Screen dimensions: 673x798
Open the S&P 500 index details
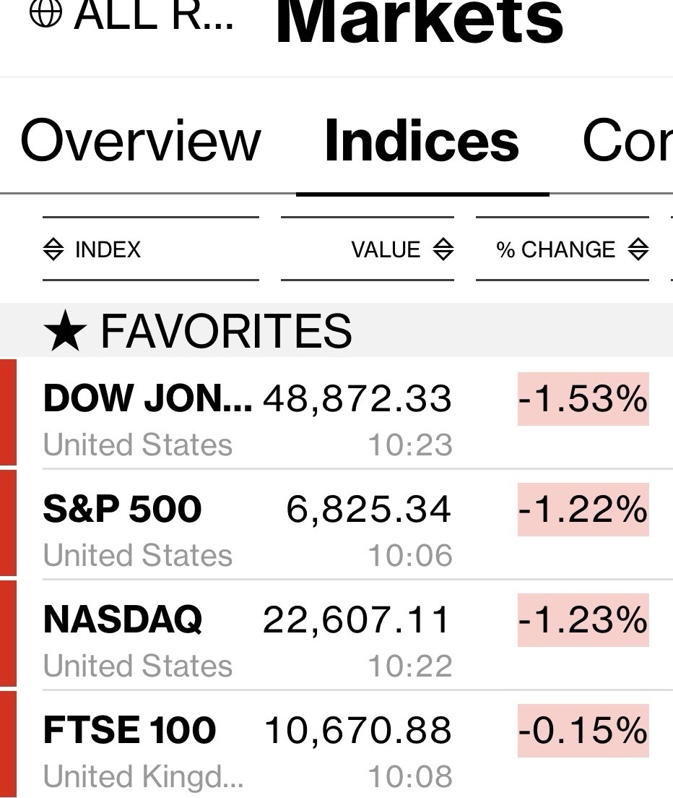pyautogui.click(x=123, y=510)
